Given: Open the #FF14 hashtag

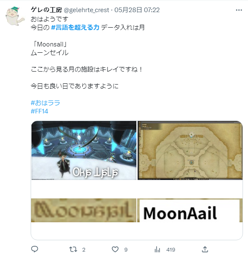Looking at the screenshot, I should point(39,111).
